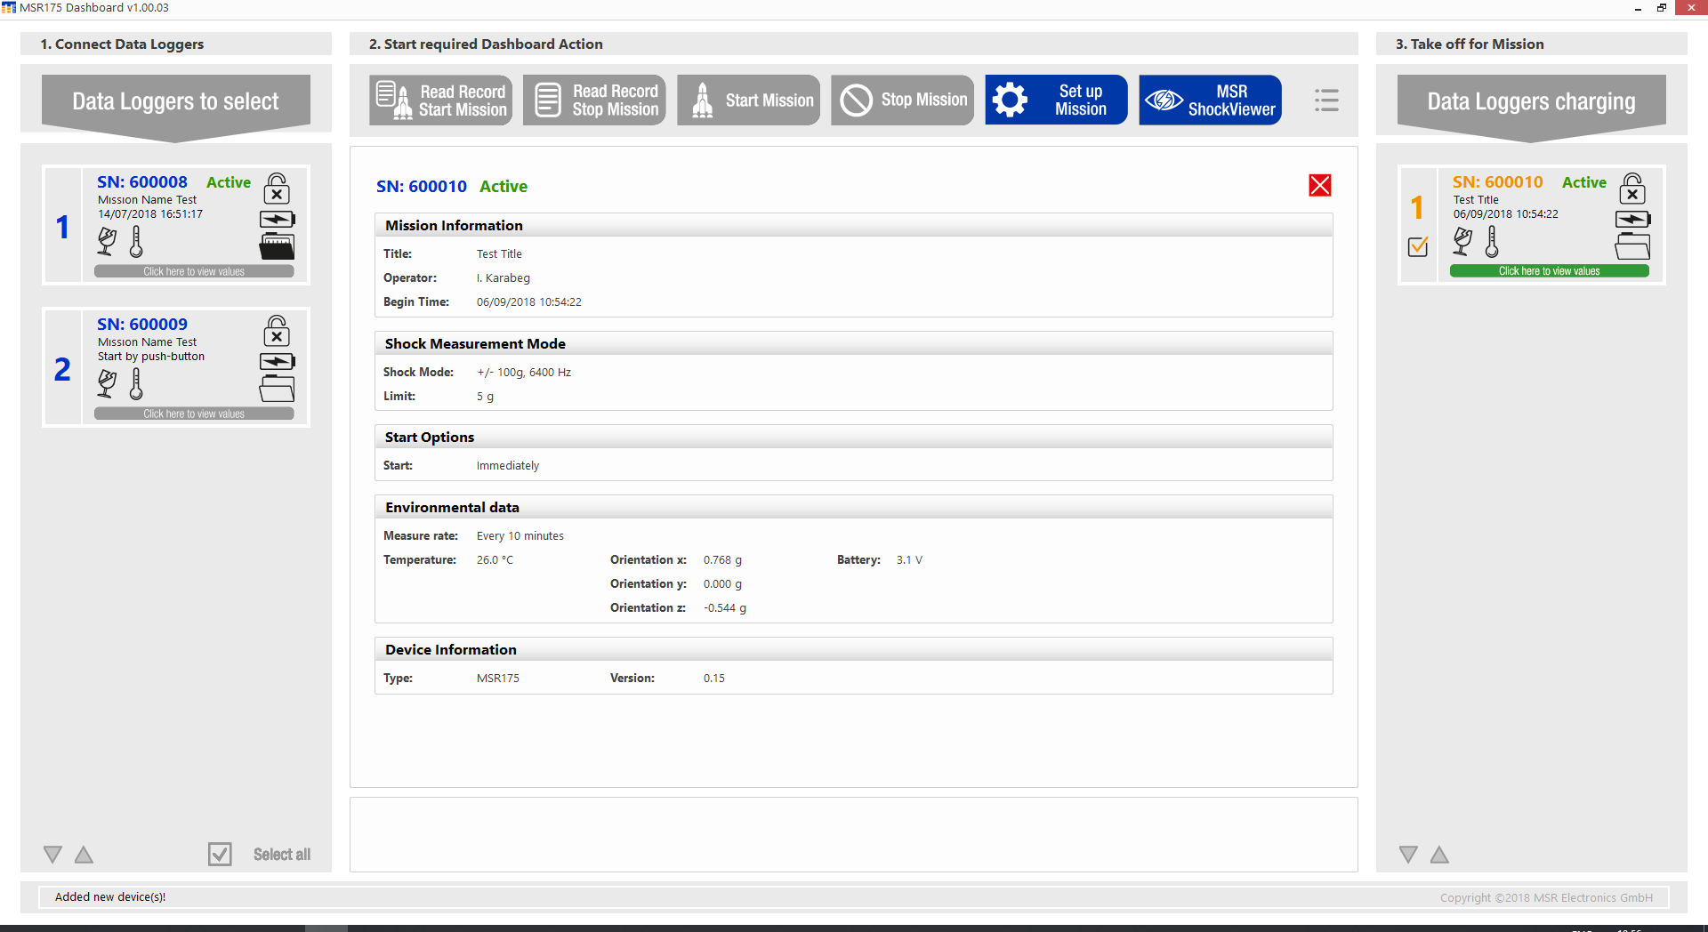
Task: Close the SN 600010 detail panel
Action: click(x=1320, y=185)
